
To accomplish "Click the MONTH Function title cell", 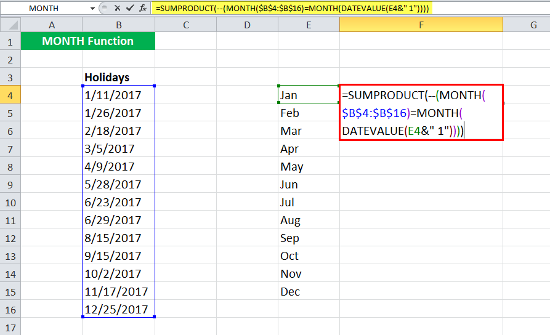I will (87, 41).
